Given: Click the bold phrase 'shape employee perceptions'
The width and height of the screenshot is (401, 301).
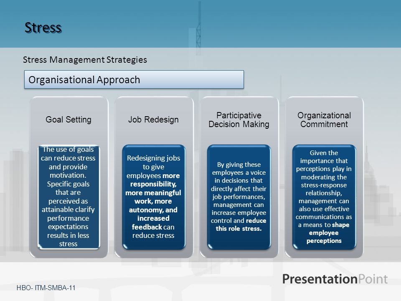Looking at the screenshot, I should 324,233.
